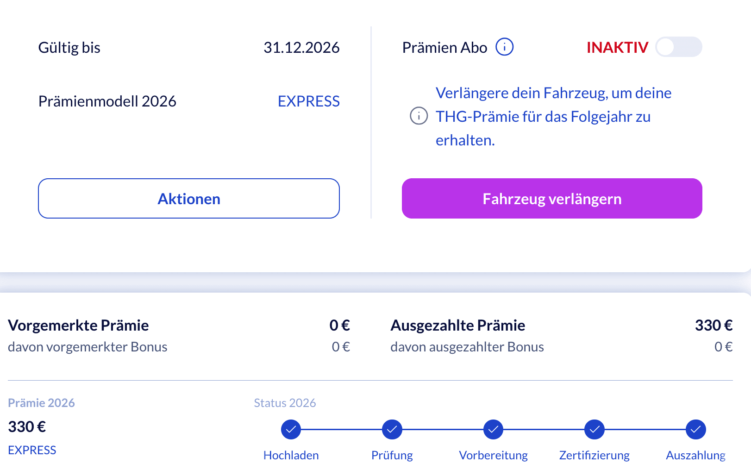751x476 pixels.
Task: Select the Vorbereitung status checkmark
Action: 493,429
